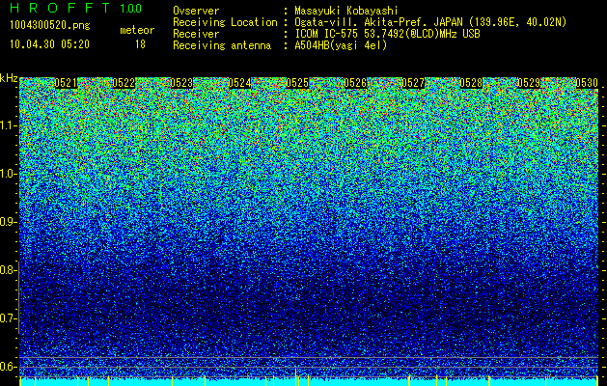The height and width of the screenshot is (386, 607).
Task: Click the 0.6 frequency axis label
Action: [9, 367]
